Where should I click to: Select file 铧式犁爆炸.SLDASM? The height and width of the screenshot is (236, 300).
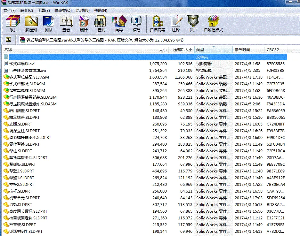(x=27, y=91)
